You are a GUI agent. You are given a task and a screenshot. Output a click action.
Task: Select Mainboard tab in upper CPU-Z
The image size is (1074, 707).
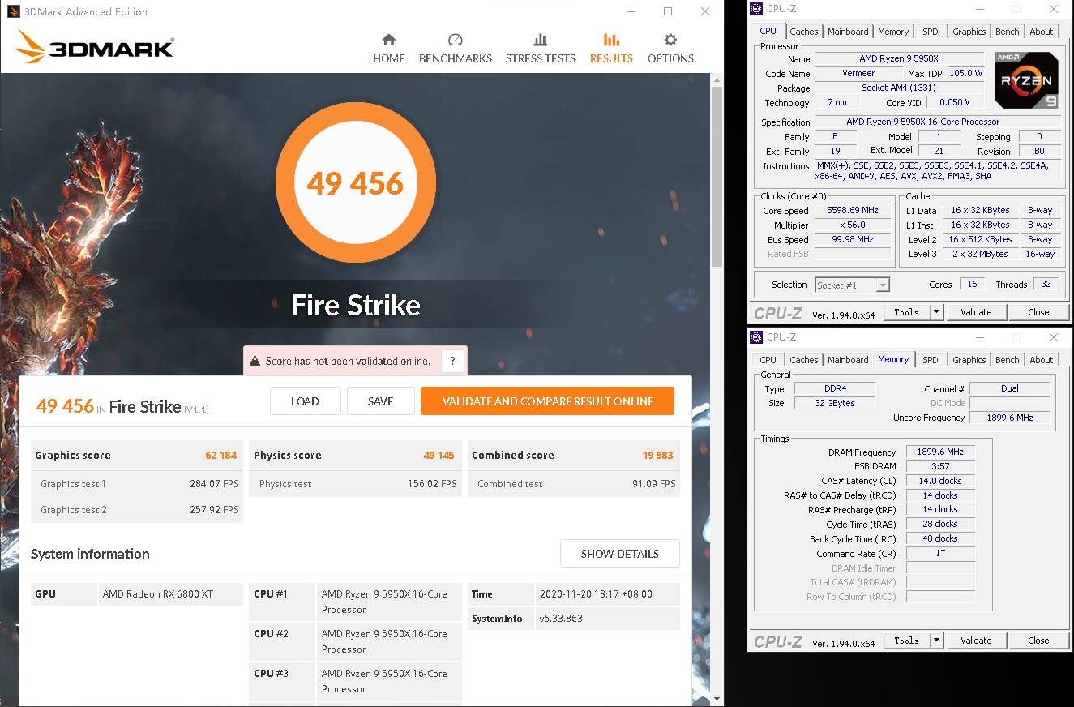click(x=848, y=32)
